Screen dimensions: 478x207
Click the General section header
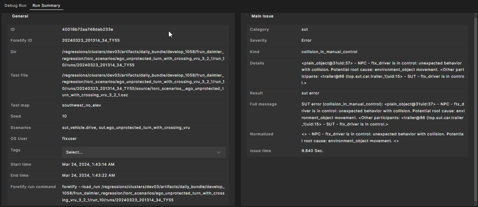pyautogui.click(x=20, y=16)
